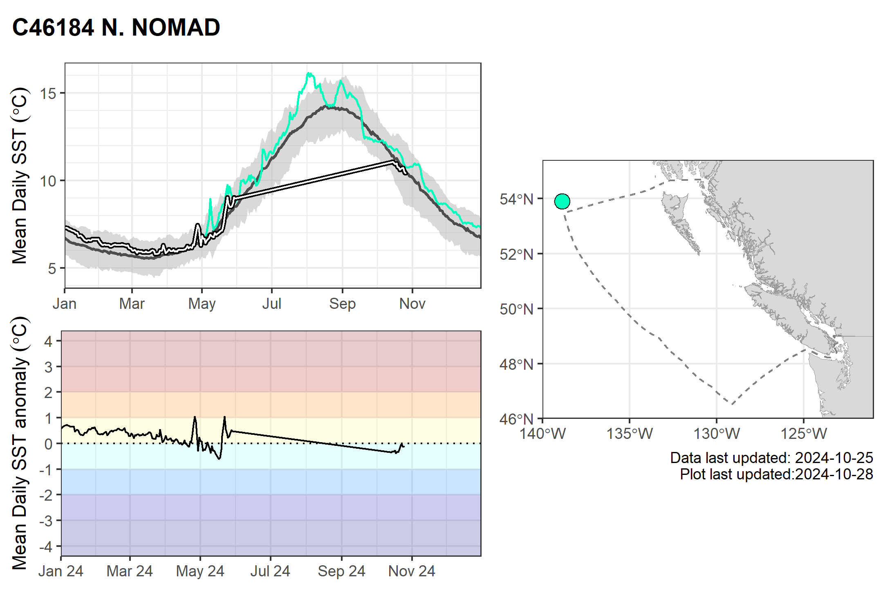Viewport: 883px width, 589px height.
Task: Click the 130°W longitude label
Action: (x=717, y=434)
